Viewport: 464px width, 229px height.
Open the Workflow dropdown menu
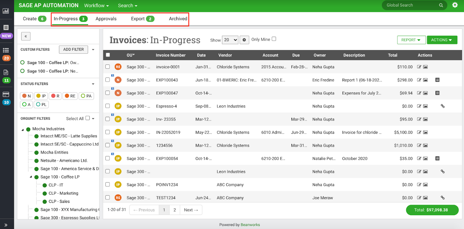(96, 6)
